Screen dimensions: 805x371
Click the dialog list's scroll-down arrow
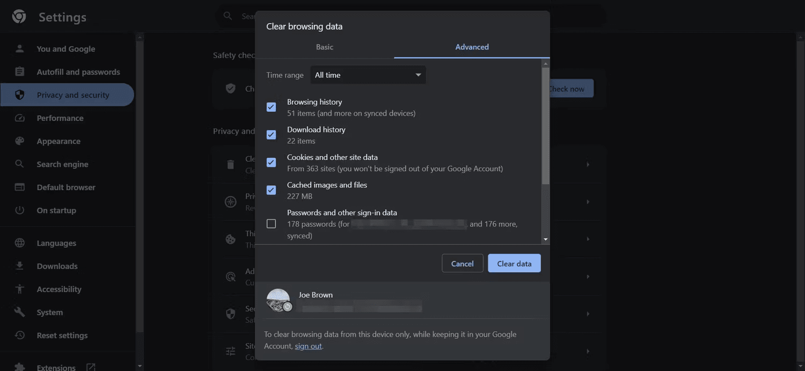tap(546, 239)
